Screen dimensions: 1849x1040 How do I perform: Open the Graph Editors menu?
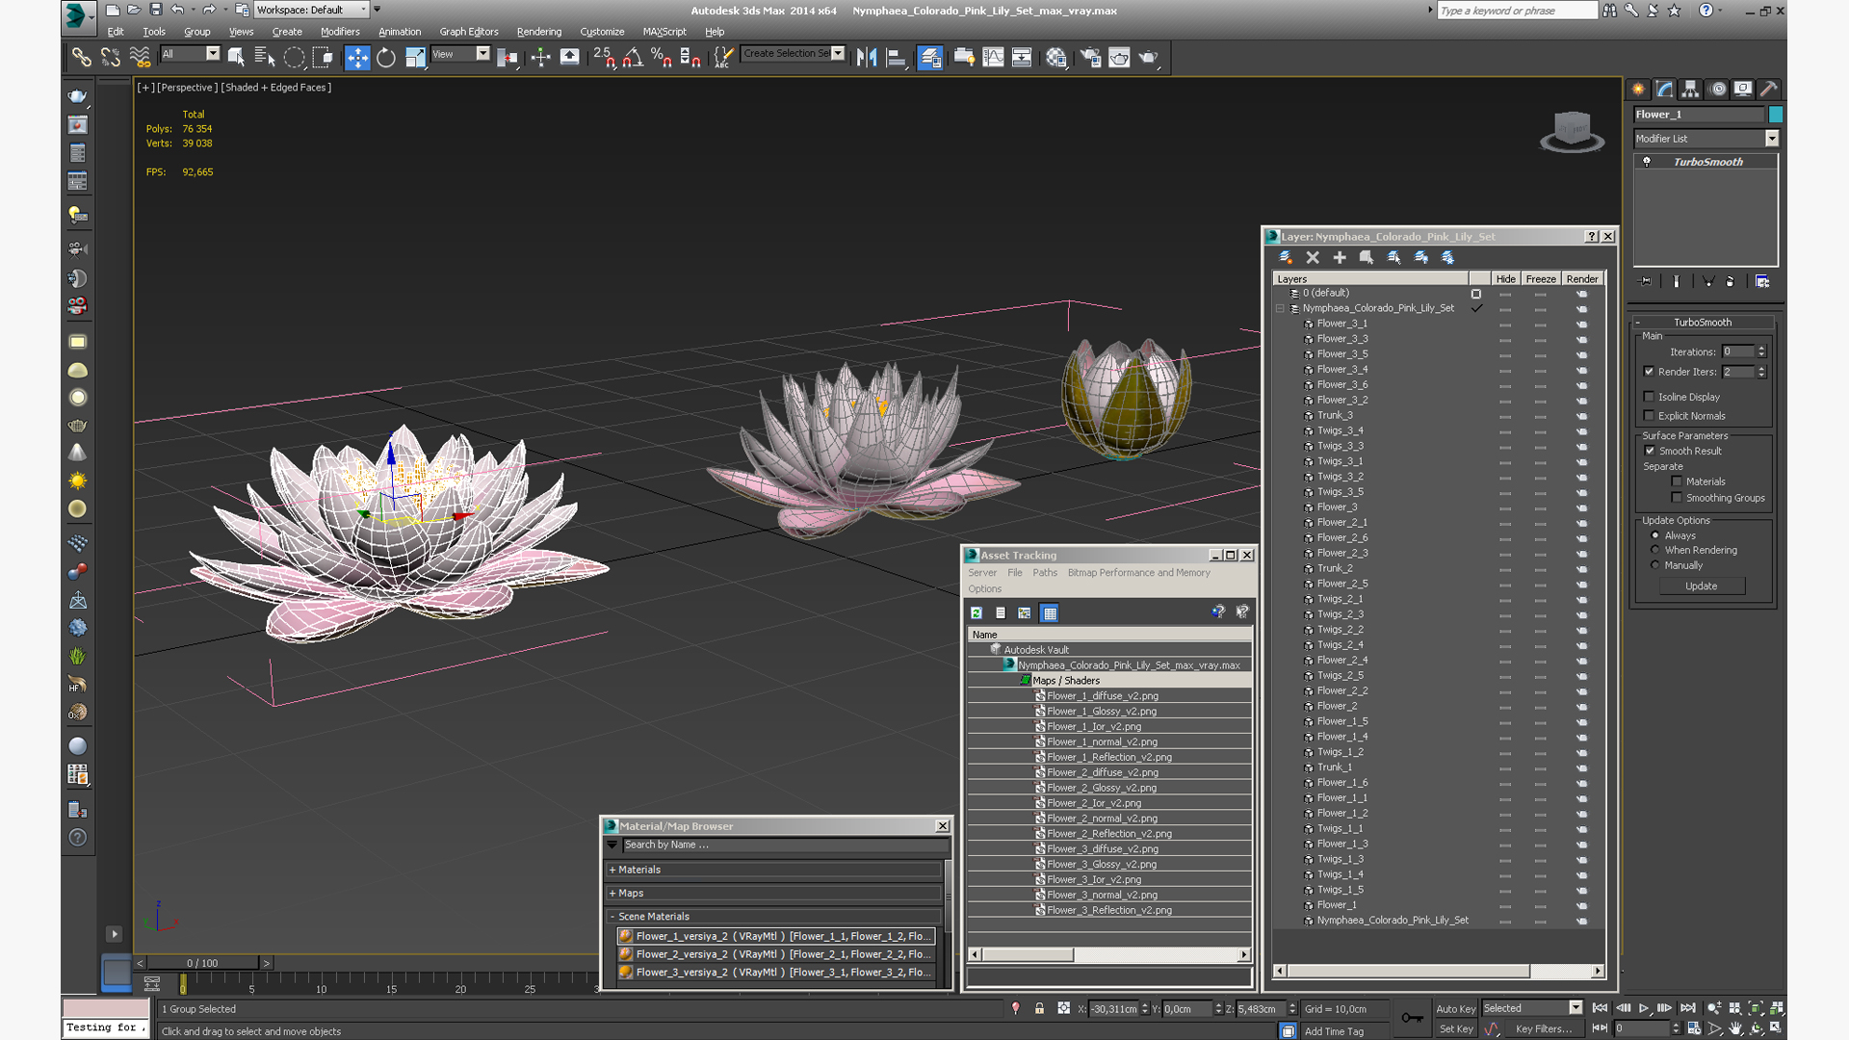pyautogui.click(x=469, y=32)
